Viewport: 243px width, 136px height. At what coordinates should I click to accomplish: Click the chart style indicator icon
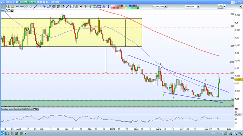(220, 7)
